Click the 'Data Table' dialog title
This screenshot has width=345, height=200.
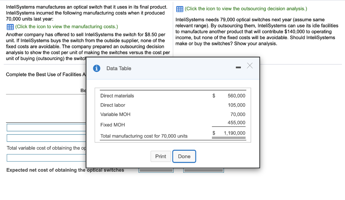tap(119, 68)
